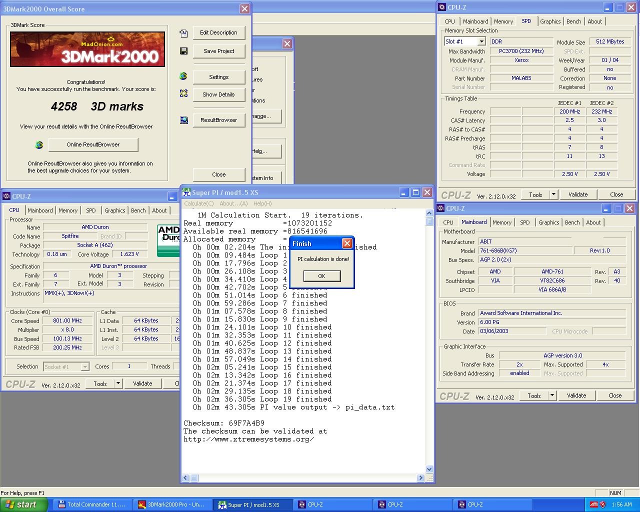Expand the Tools dropdown arrow in SPD window

tap(553, 194)
